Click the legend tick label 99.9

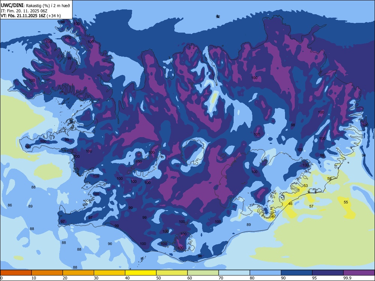coord(347,278)
